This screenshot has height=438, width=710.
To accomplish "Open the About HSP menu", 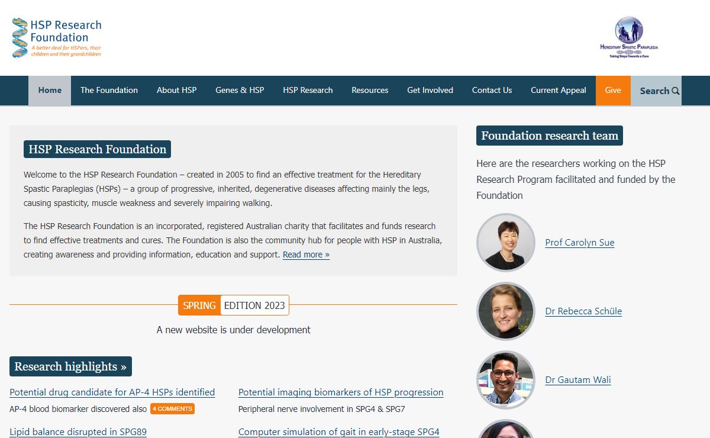I will pyautogui.click(x=176, y=91).
